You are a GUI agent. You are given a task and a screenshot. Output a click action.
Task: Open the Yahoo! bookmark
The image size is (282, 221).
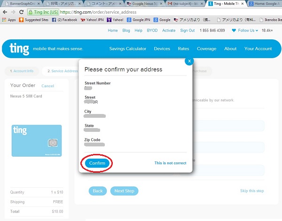[x=115, y=20]
